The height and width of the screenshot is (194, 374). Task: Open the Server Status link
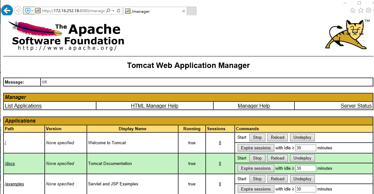point(356,106)
